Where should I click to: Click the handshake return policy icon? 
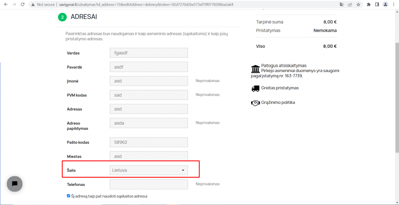(255, 103)
